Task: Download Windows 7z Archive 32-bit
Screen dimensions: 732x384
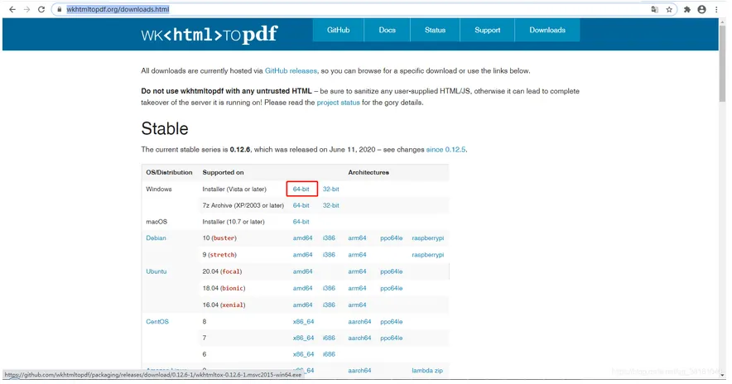Action: 331,205
